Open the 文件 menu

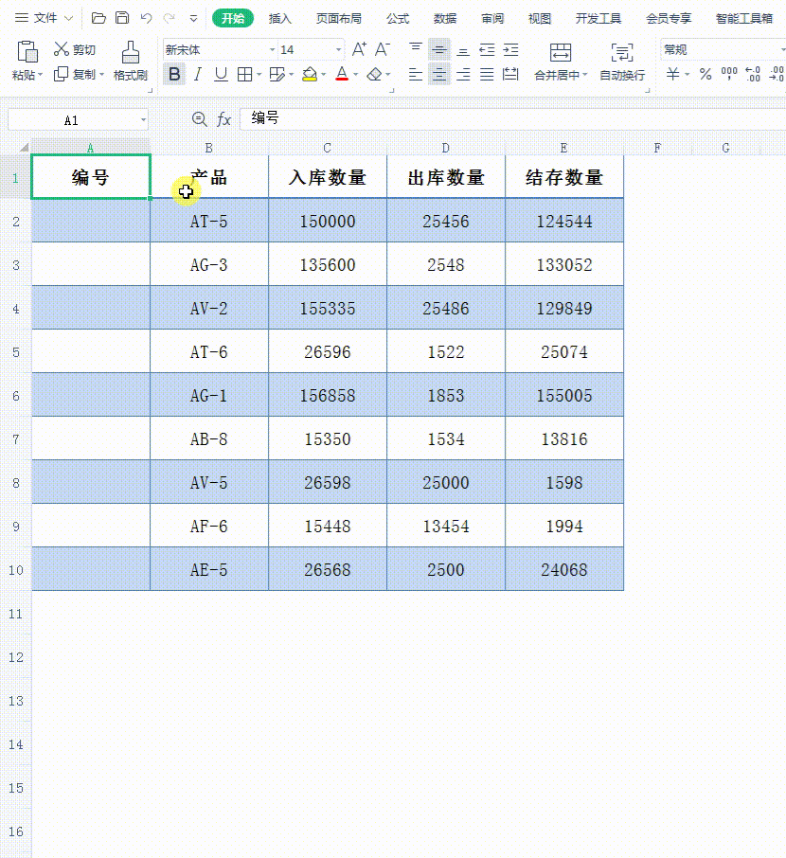point(45,17)
